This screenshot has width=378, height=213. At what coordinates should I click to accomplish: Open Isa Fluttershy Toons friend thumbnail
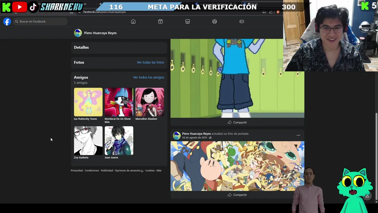coord(88,102)
